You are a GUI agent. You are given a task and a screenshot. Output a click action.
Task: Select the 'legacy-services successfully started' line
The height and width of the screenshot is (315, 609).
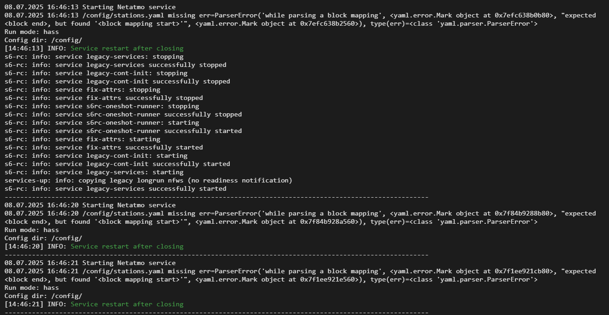tap(115, 188)
